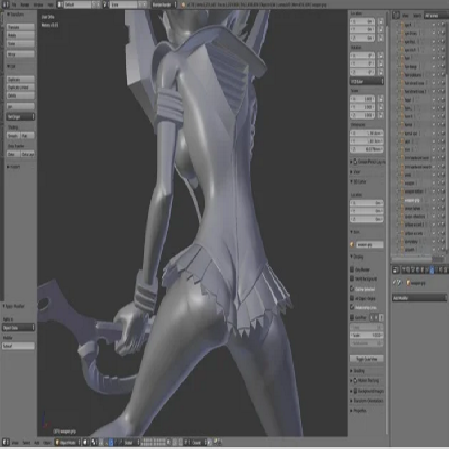The height and width of the screenshot is (449, 449).
Task: Open the Select menu in 3D view header
Action: tap(26, 442)
